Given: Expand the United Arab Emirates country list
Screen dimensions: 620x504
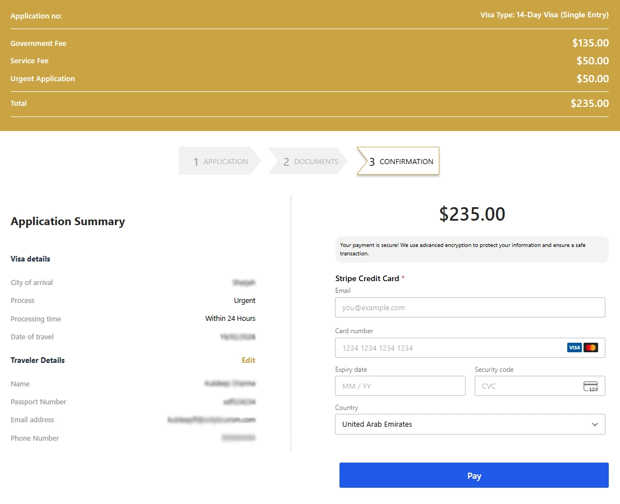Looking at the screenshot, I should coord(470,424).
